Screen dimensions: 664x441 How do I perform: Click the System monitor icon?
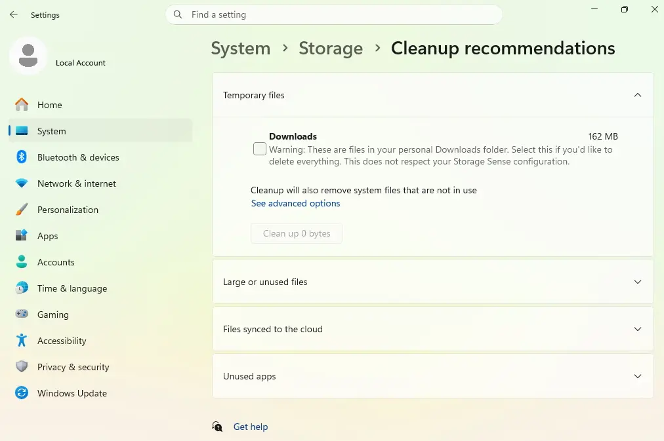pos(22,130)
